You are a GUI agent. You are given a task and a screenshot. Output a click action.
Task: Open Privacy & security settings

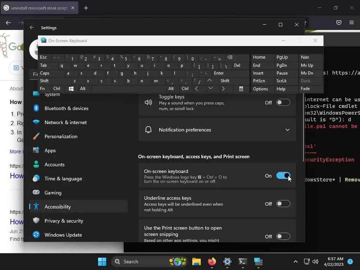pos(78,221)
